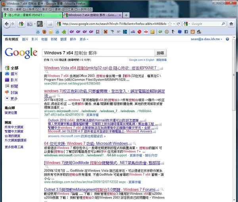The height and width of the screenshot is (202, 238).
Task: Open Outlook 2010 (x64) sub-result link
Action: (x=95, y=120)
